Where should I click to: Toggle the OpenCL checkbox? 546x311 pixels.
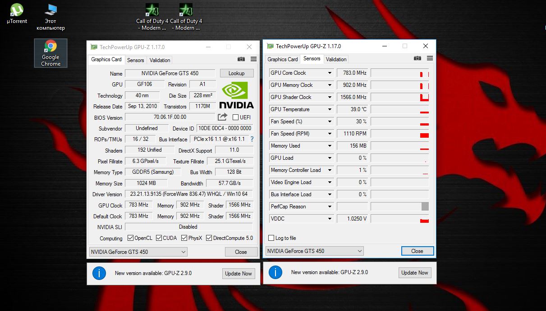(x=130, y=238)
